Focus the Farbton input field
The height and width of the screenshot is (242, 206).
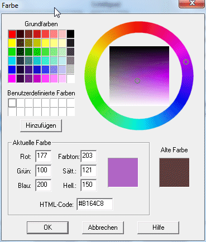pyautogui.click(x=89, y=156)
